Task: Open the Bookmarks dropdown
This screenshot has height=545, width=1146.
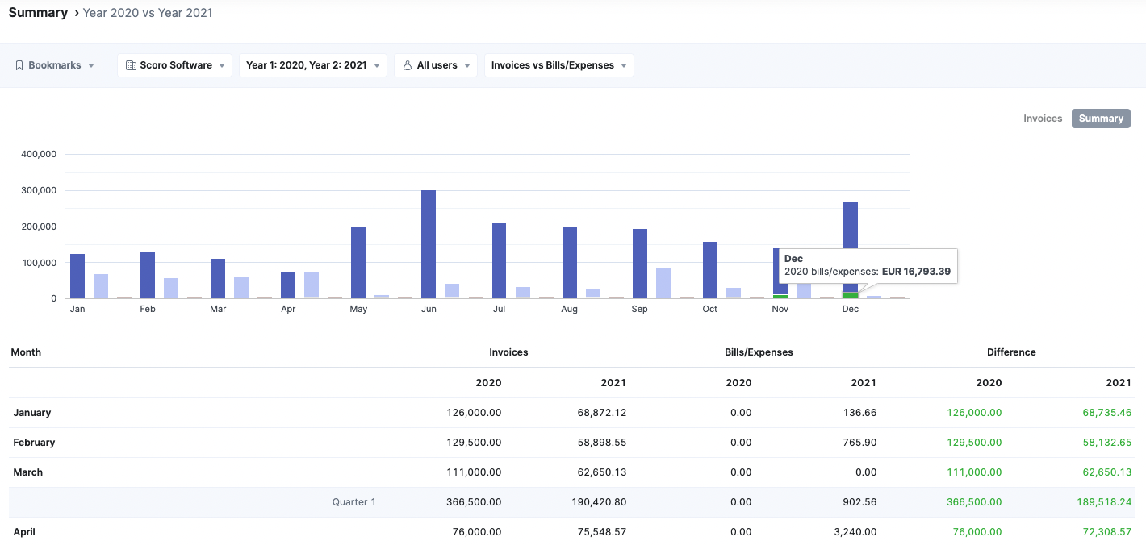Action: pos(54,65)
